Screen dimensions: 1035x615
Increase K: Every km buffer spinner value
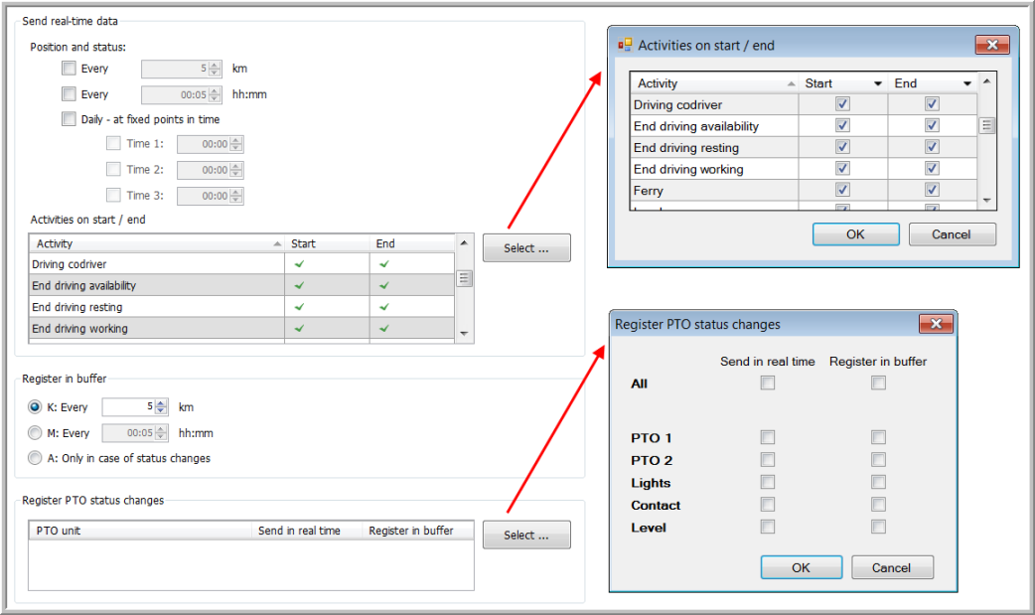click(x=161, y=402)
